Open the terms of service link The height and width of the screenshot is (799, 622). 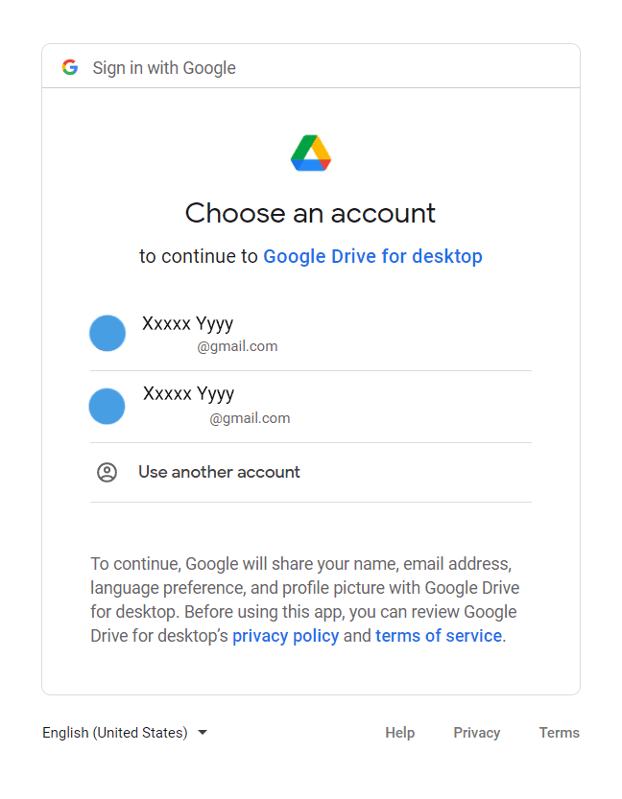[x=439, y=636]
